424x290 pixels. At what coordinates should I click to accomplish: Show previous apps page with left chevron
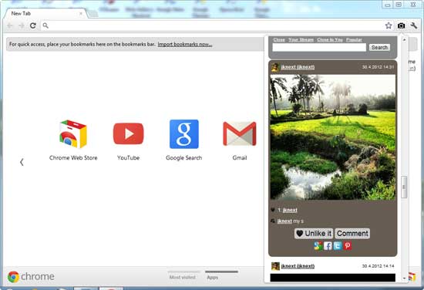point(22,162)
